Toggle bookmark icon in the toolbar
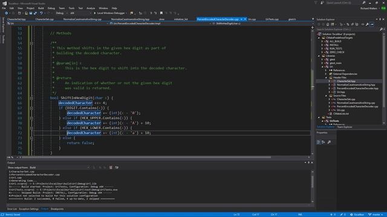 (x=161, y=13)
